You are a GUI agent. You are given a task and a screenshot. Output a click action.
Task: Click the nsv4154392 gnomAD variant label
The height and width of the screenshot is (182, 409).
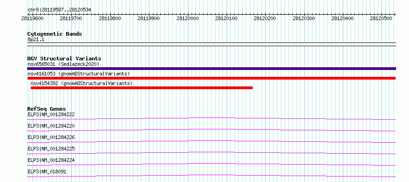(x=82, y=83)
